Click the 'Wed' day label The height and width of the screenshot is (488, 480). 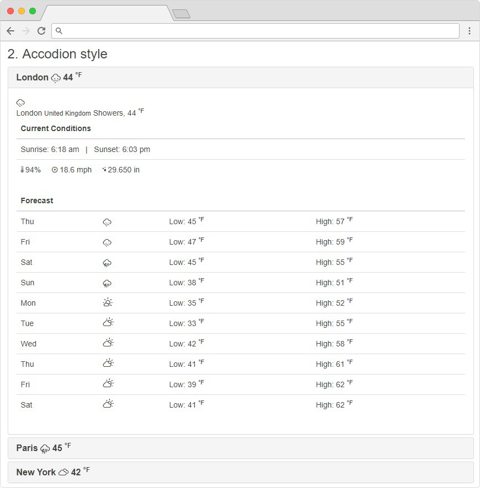29,344
